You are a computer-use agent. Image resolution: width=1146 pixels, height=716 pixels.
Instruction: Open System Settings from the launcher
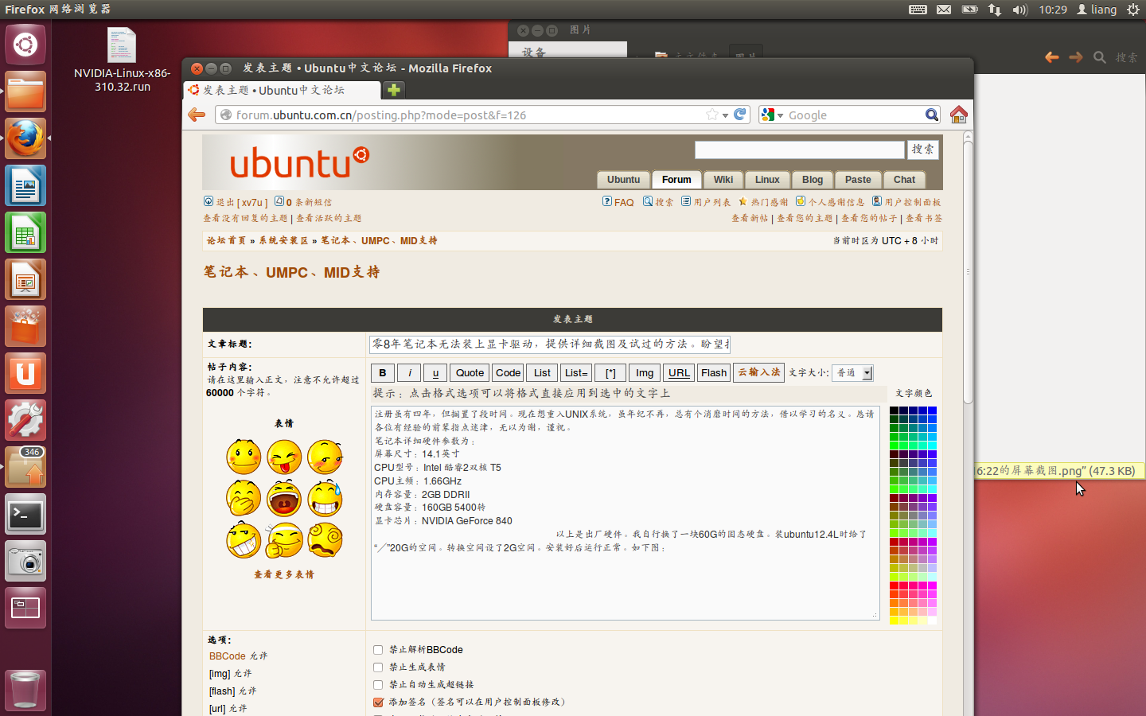(25, 421)
